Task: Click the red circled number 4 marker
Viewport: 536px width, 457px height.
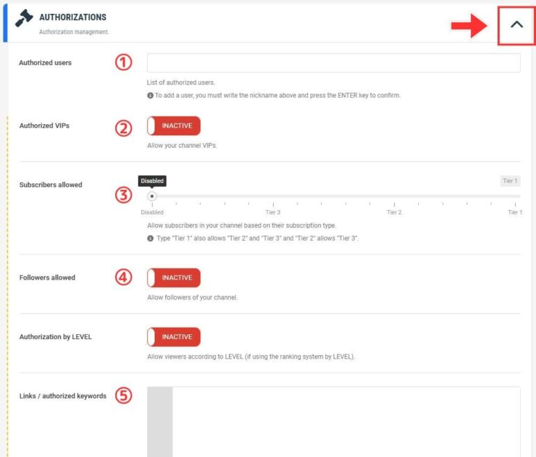Action: [x=123, y=278]
